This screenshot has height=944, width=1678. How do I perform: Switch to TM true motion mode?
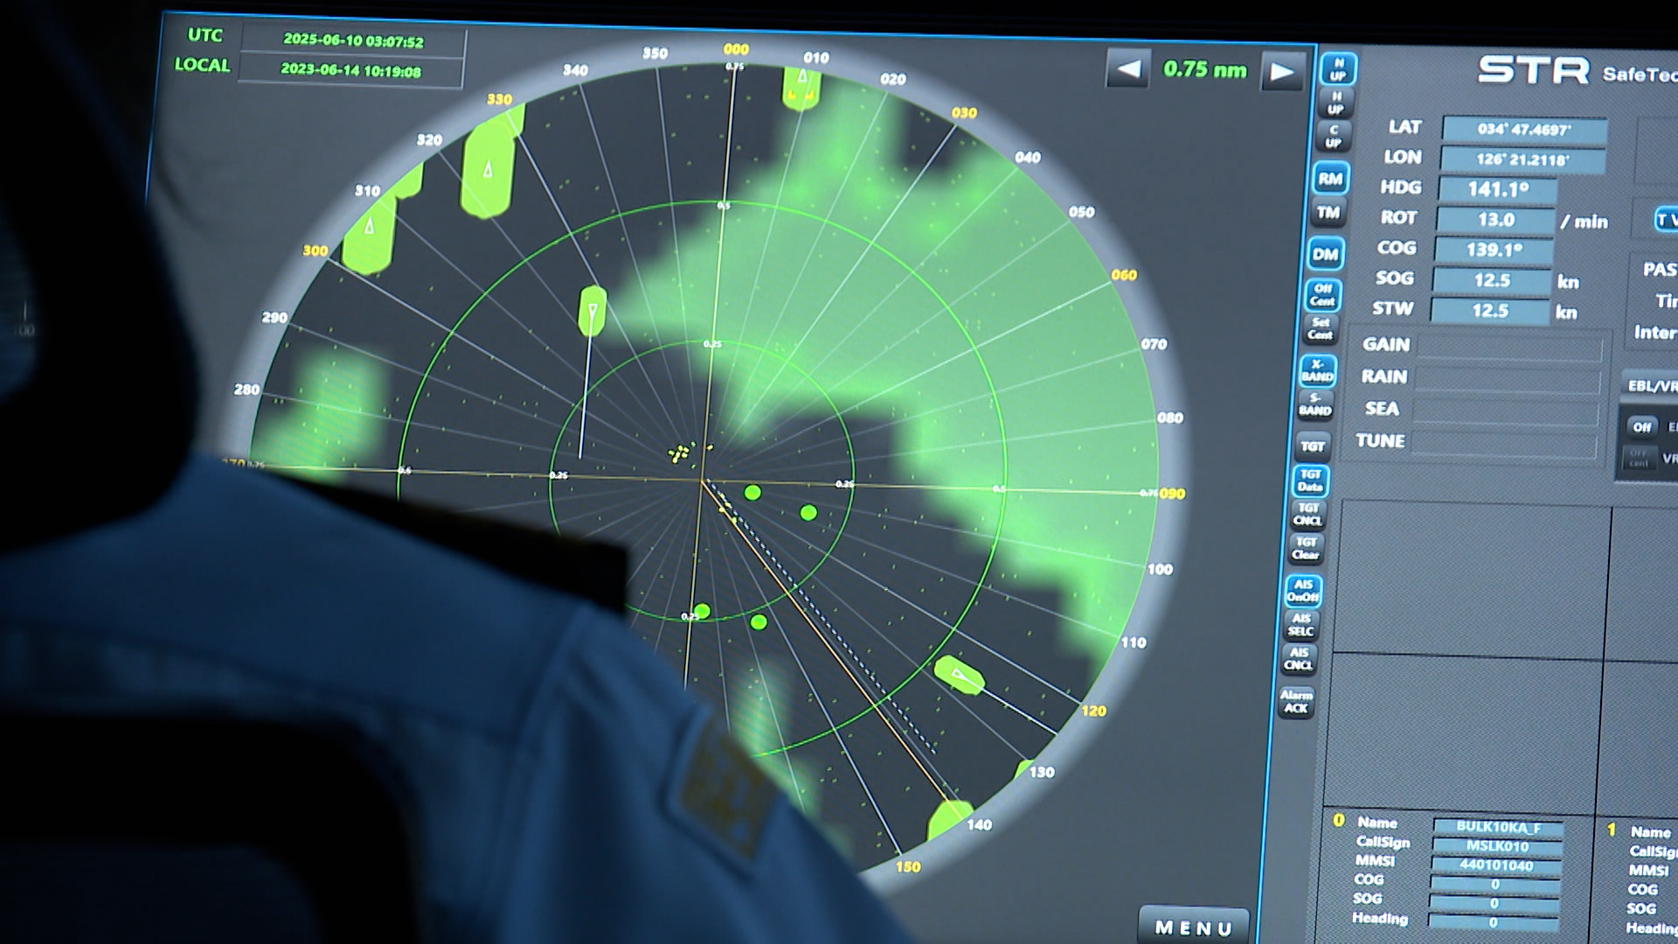(1328, 212)
